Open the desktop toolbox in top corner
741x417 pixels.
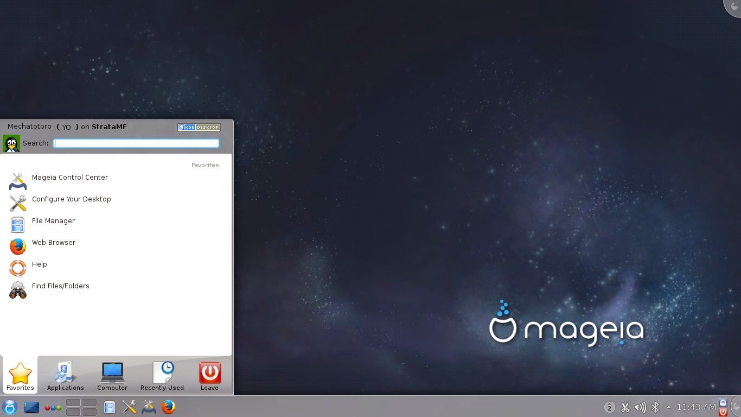(733, 7)
